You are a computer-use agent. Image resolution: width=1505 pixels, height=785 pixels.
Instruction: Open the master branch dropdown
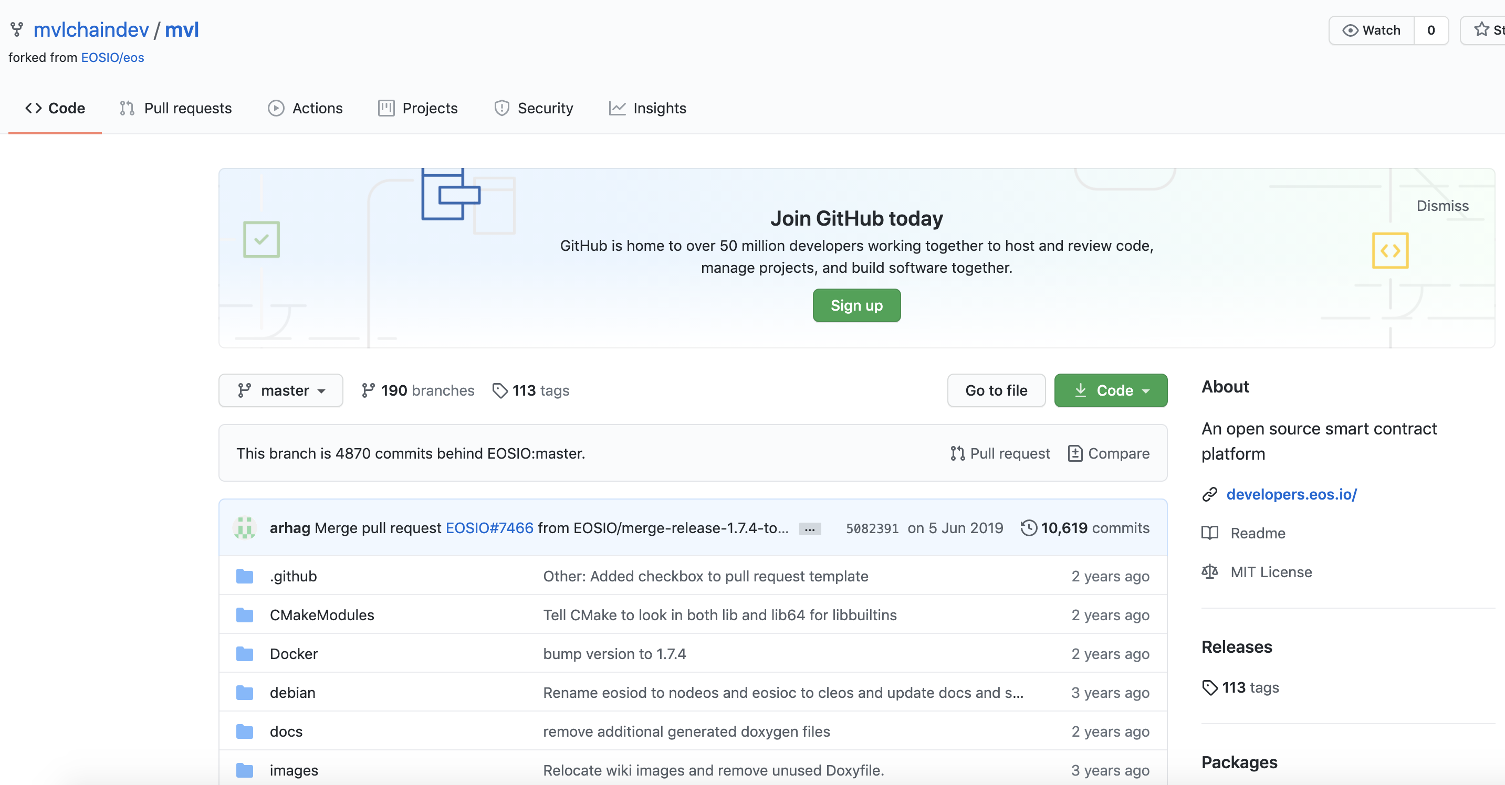click(280, 390)
